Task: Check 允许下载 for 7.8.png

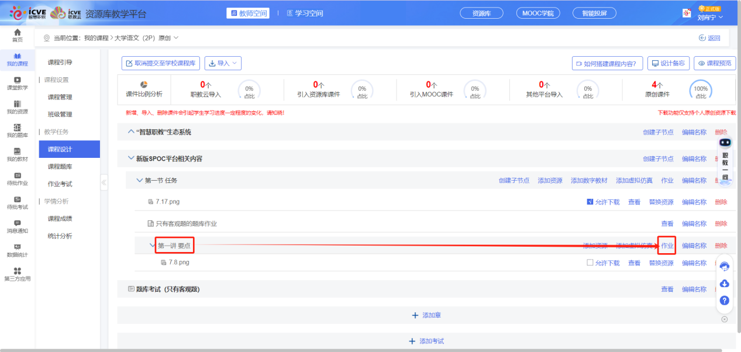Action: click(590, 263)
